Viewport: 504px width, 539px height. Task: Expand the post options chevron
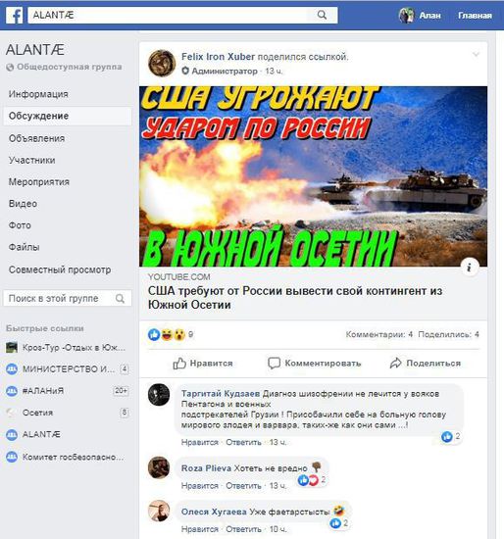point(477,54)
